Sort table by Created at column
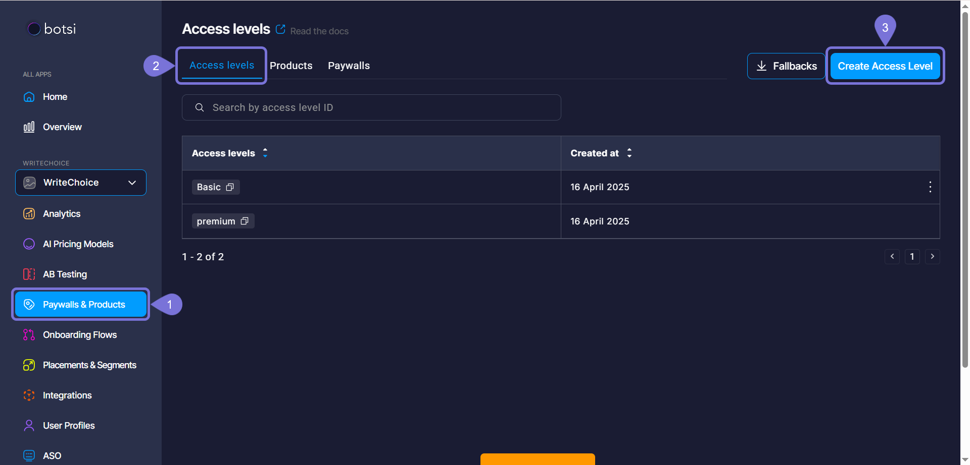Viewport: 970px width, 465px height. (629, 153)
